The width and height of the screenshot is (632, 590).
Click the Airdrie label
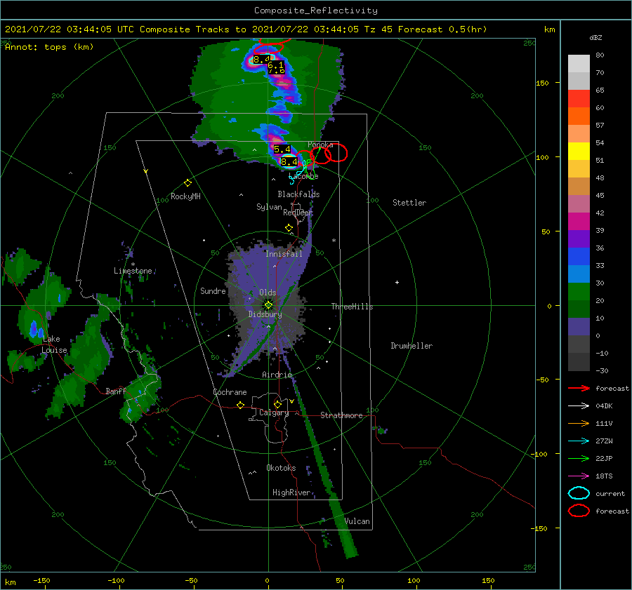[x=277, y=375]
